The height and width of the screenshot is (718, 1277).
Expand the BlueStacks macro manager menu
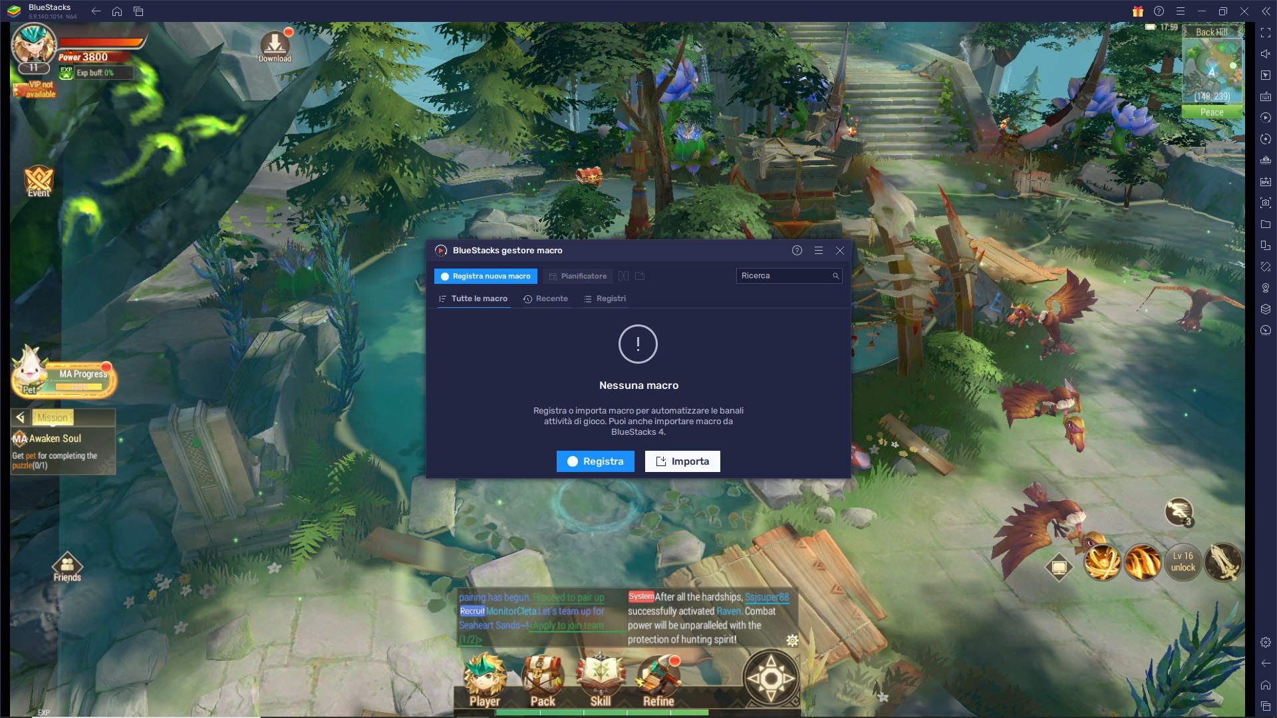pos(817,251)
